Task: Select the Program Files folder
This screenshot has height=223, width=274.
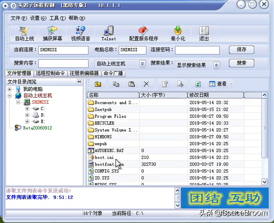Action: (110, 116)
